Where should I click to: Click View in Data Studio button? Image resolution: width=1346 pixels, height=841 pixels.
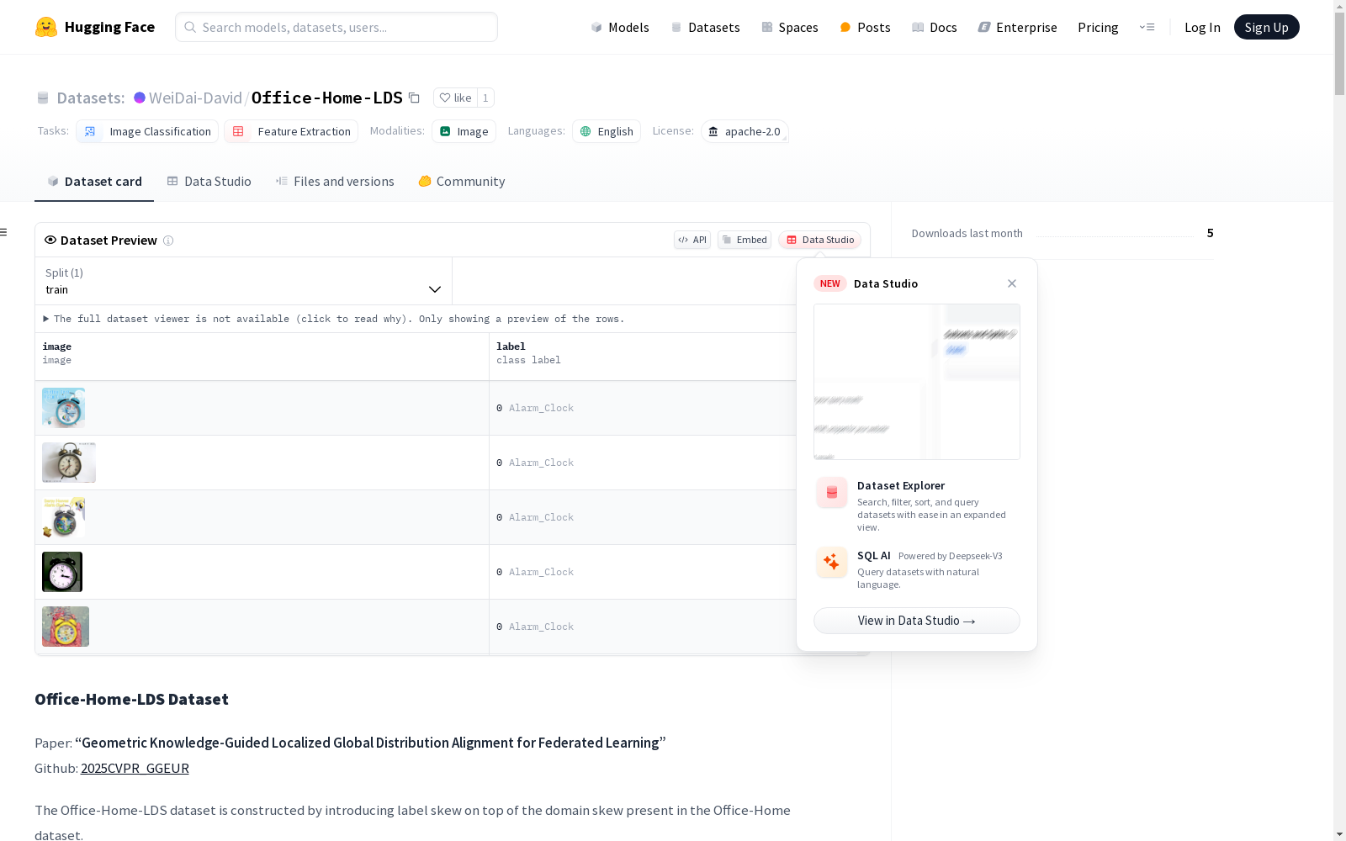pyautogui.click(x=917, y=621)
